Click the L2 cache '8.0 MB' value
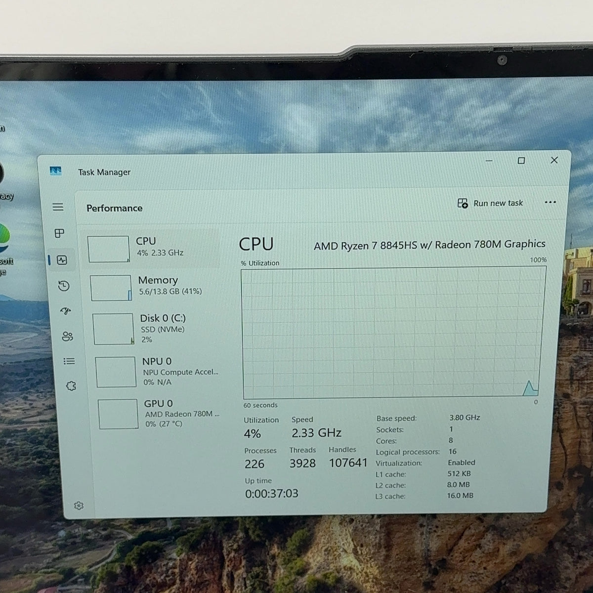 [x=459, y=485]
